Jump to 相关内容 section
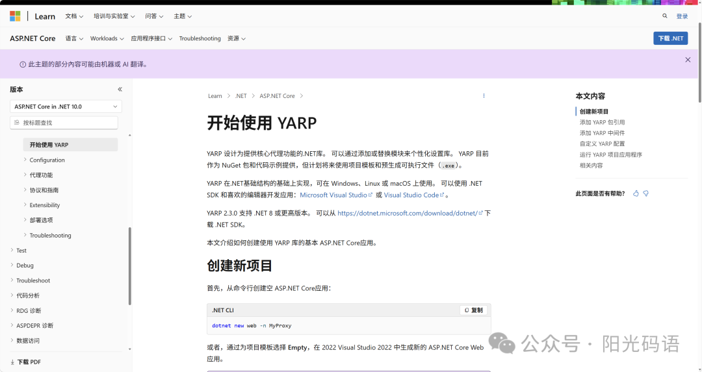Viewport: 702px width, 372px height. (x=591, y=166)
